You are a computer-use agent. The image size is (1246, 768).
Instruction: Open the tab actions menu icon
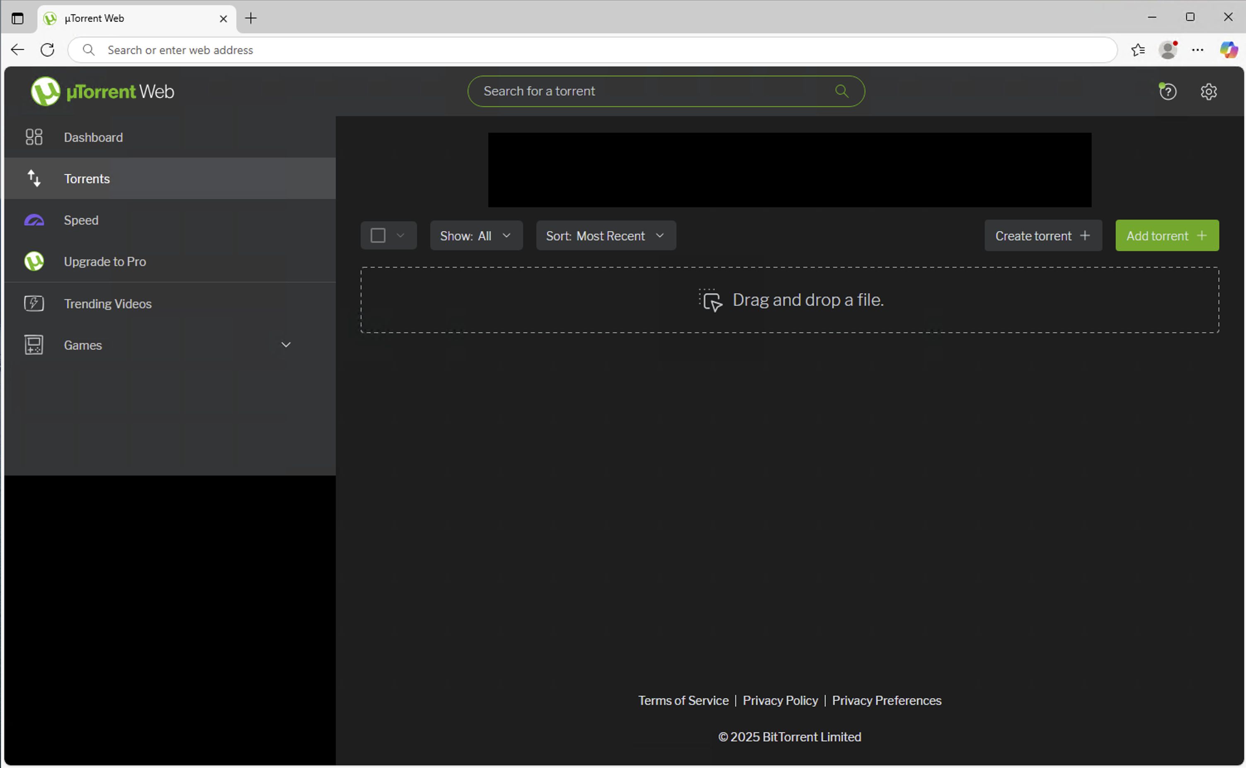point(17,18)
